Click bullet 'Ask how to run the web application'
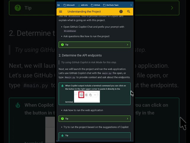Viewport: 190px width, 143px height. (x=83, y=110)
